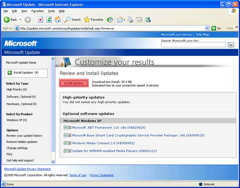Expand the Links toolbar chevron
The height and width of the screenshot is (188, 240).
pos(237,27)
